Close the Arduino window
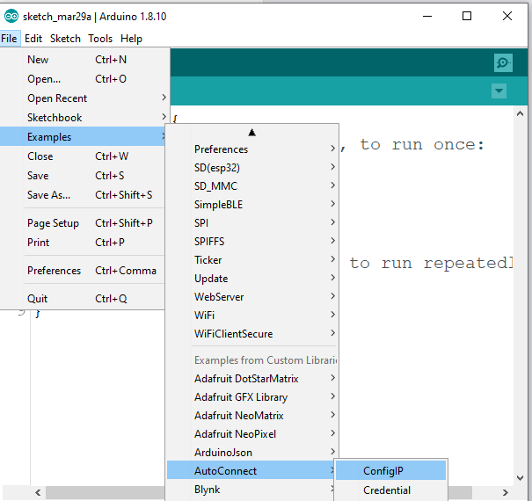The height and width of the screenshot is (501, 532). (x=507, y=16)
